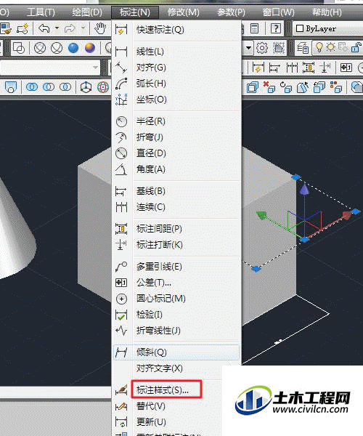This screenshot has width=363, height=436.
Task: Open the 窗口(W) menu
Action: 278,12
